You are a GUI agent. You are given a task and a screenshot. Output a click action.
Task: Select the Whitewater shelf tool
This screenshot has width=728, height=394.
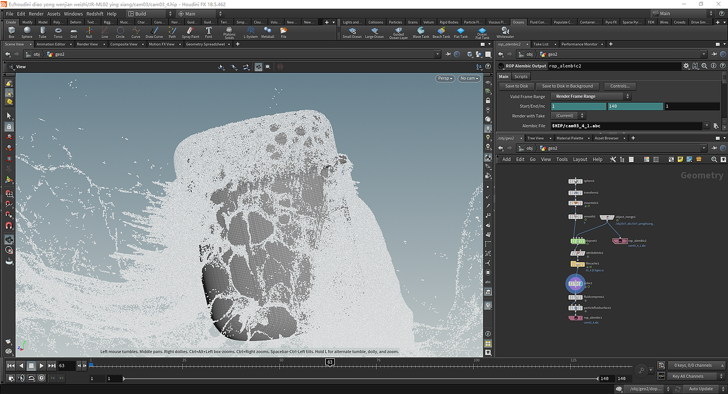(x=505, y=32)
